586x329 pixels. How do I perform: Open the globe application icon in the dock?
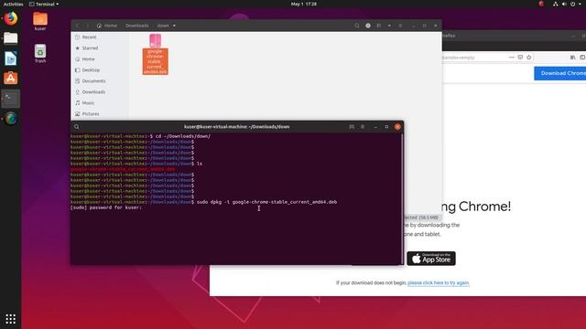tap(10, 119)
